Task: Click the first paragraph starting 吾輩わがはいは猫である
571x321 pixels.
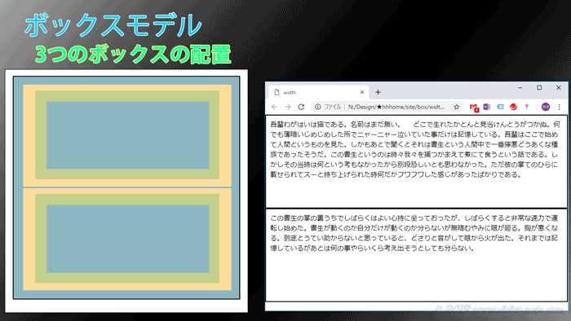Action: pyautogui.click(x=414, y=149)
